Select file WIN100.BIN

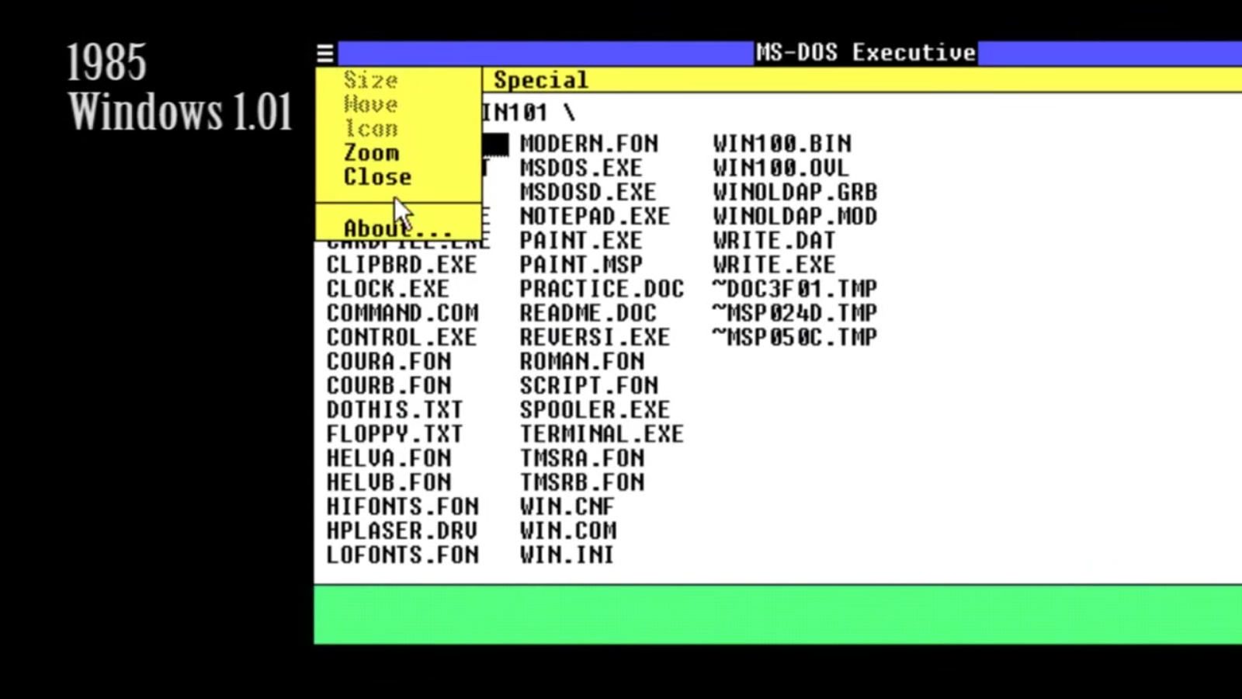pyautogui.click(x=782, y=144)
